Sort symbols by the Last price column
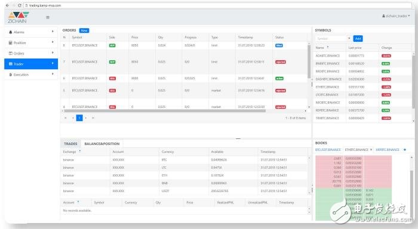 [x=355, y=48]
